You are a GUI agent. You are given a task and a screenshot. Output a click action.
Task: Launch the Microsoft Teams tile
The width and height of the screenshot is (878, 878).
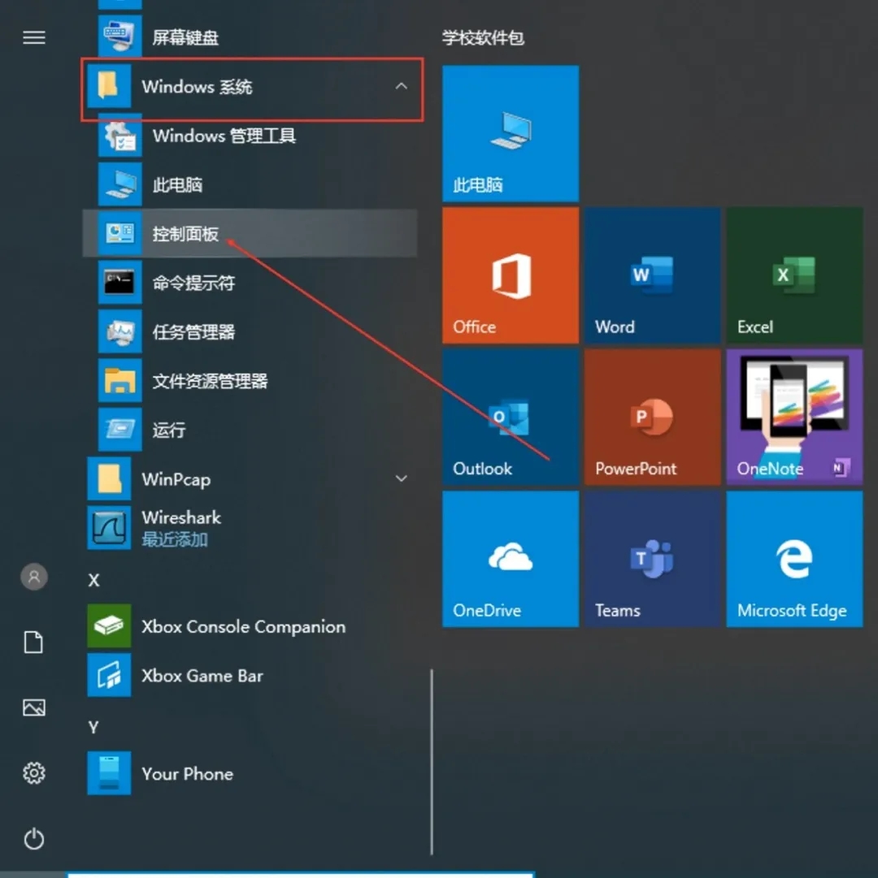(x=652, y=559)
